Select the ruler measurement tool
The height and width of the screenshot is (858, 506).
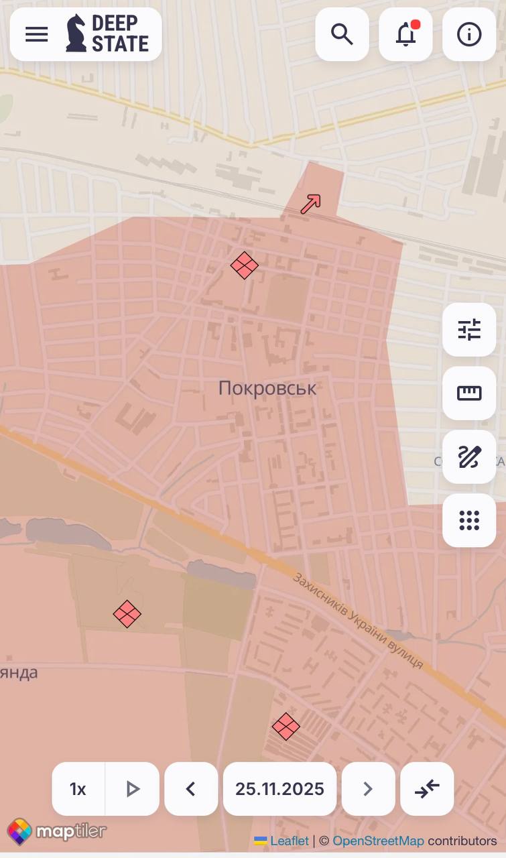(x=469, y=393)
